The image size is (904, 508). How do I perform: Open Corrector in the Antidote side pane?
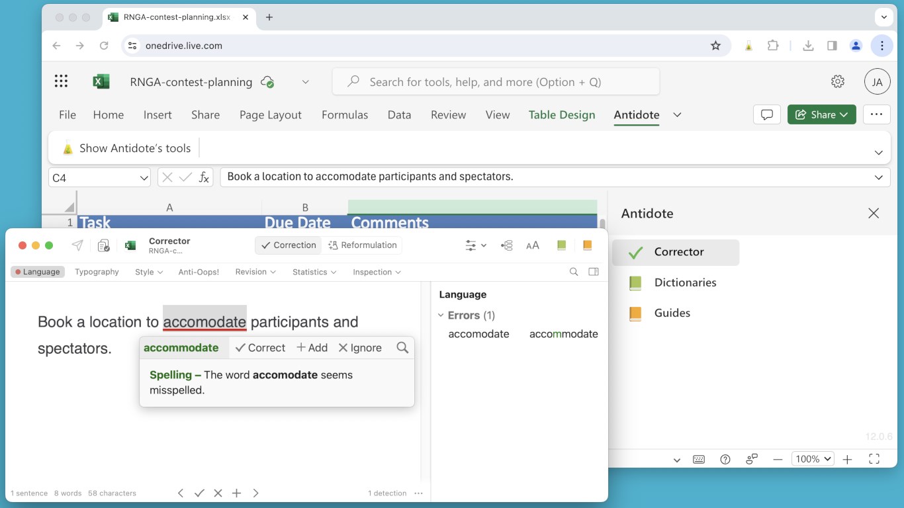point(676,252)
